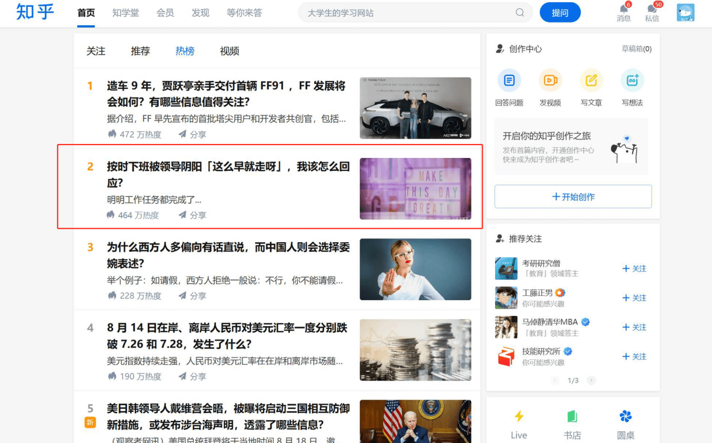The width and height of the screenshot is (712, 443).
Task: Open hot post 按时下班被领导阴阳
Action: tap(228, 174)
